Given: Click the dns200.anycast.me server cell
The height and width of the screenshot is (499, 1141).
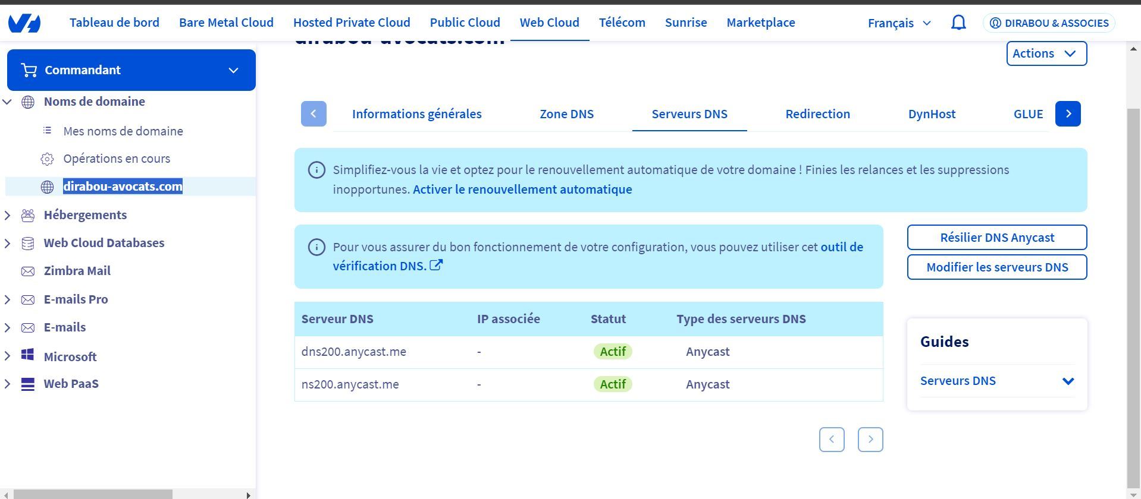Looking at the screenshot, I should click(x=354, y=352).
